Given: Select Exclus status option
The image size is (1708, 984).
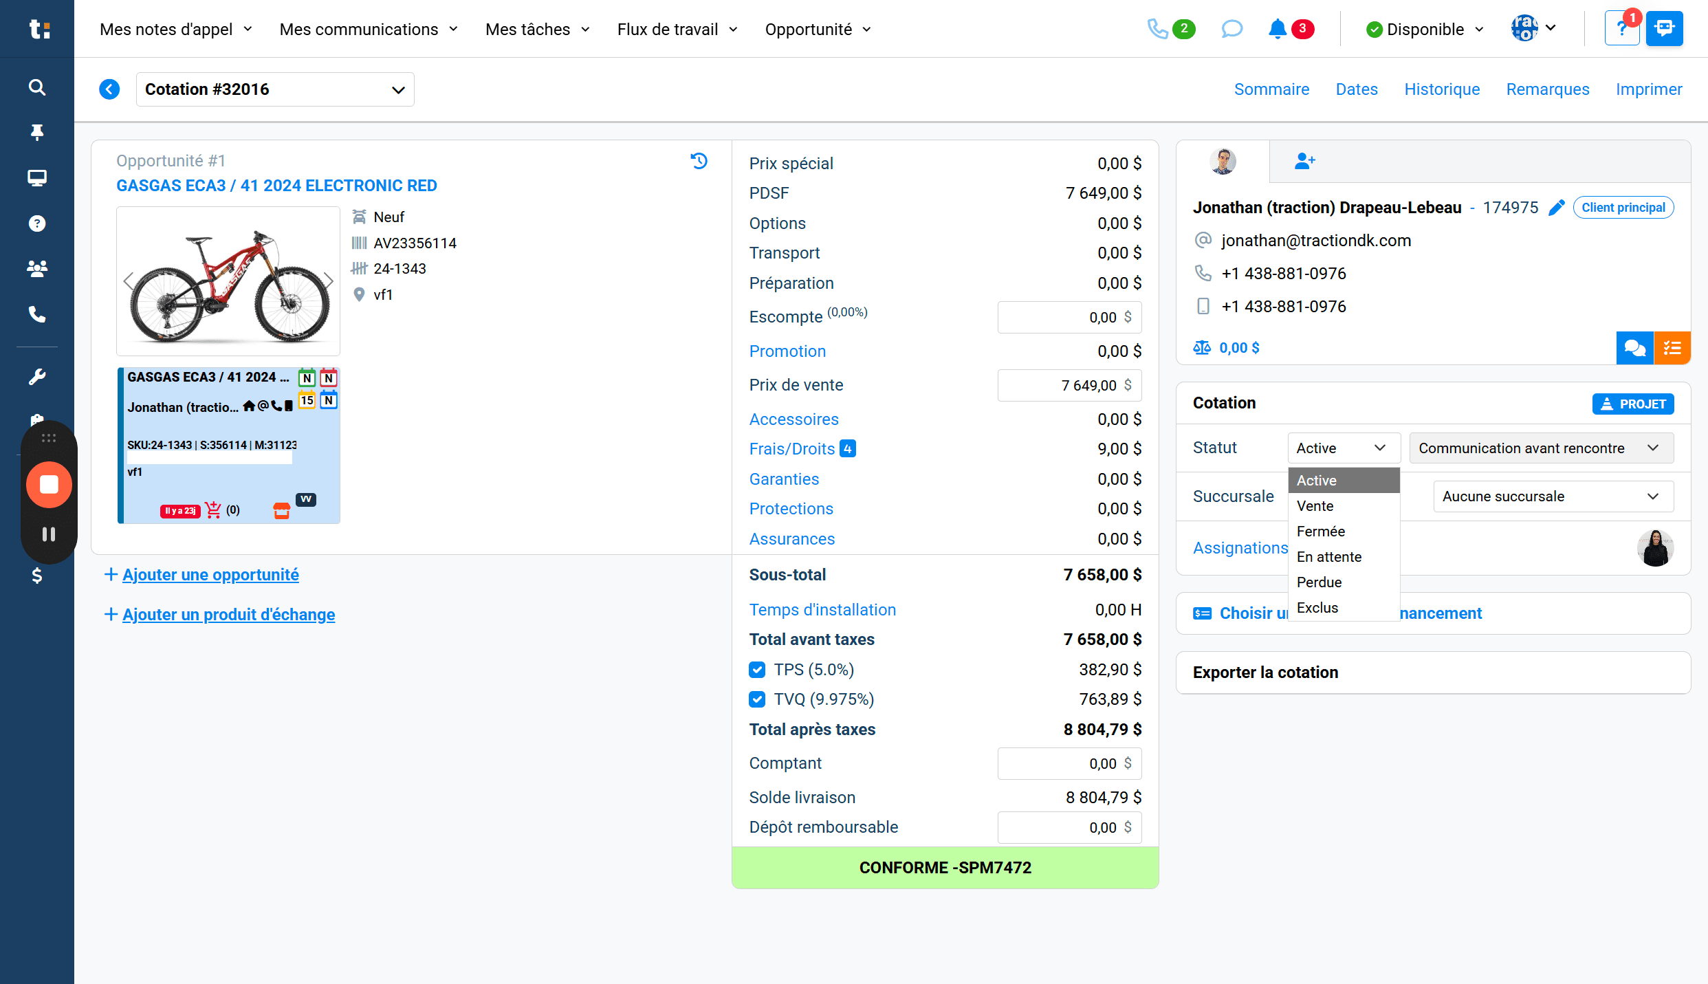Looking at the screenshot, I should point(1344,608).
